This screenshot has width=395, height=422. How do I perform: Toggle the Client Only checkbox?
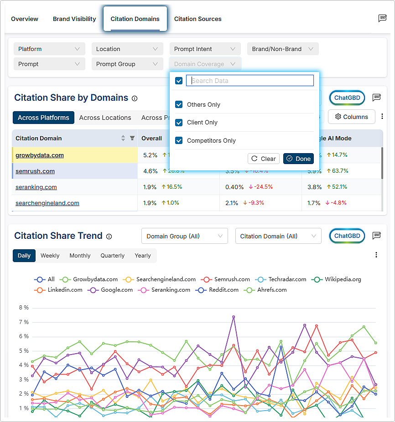click(179, 123)
